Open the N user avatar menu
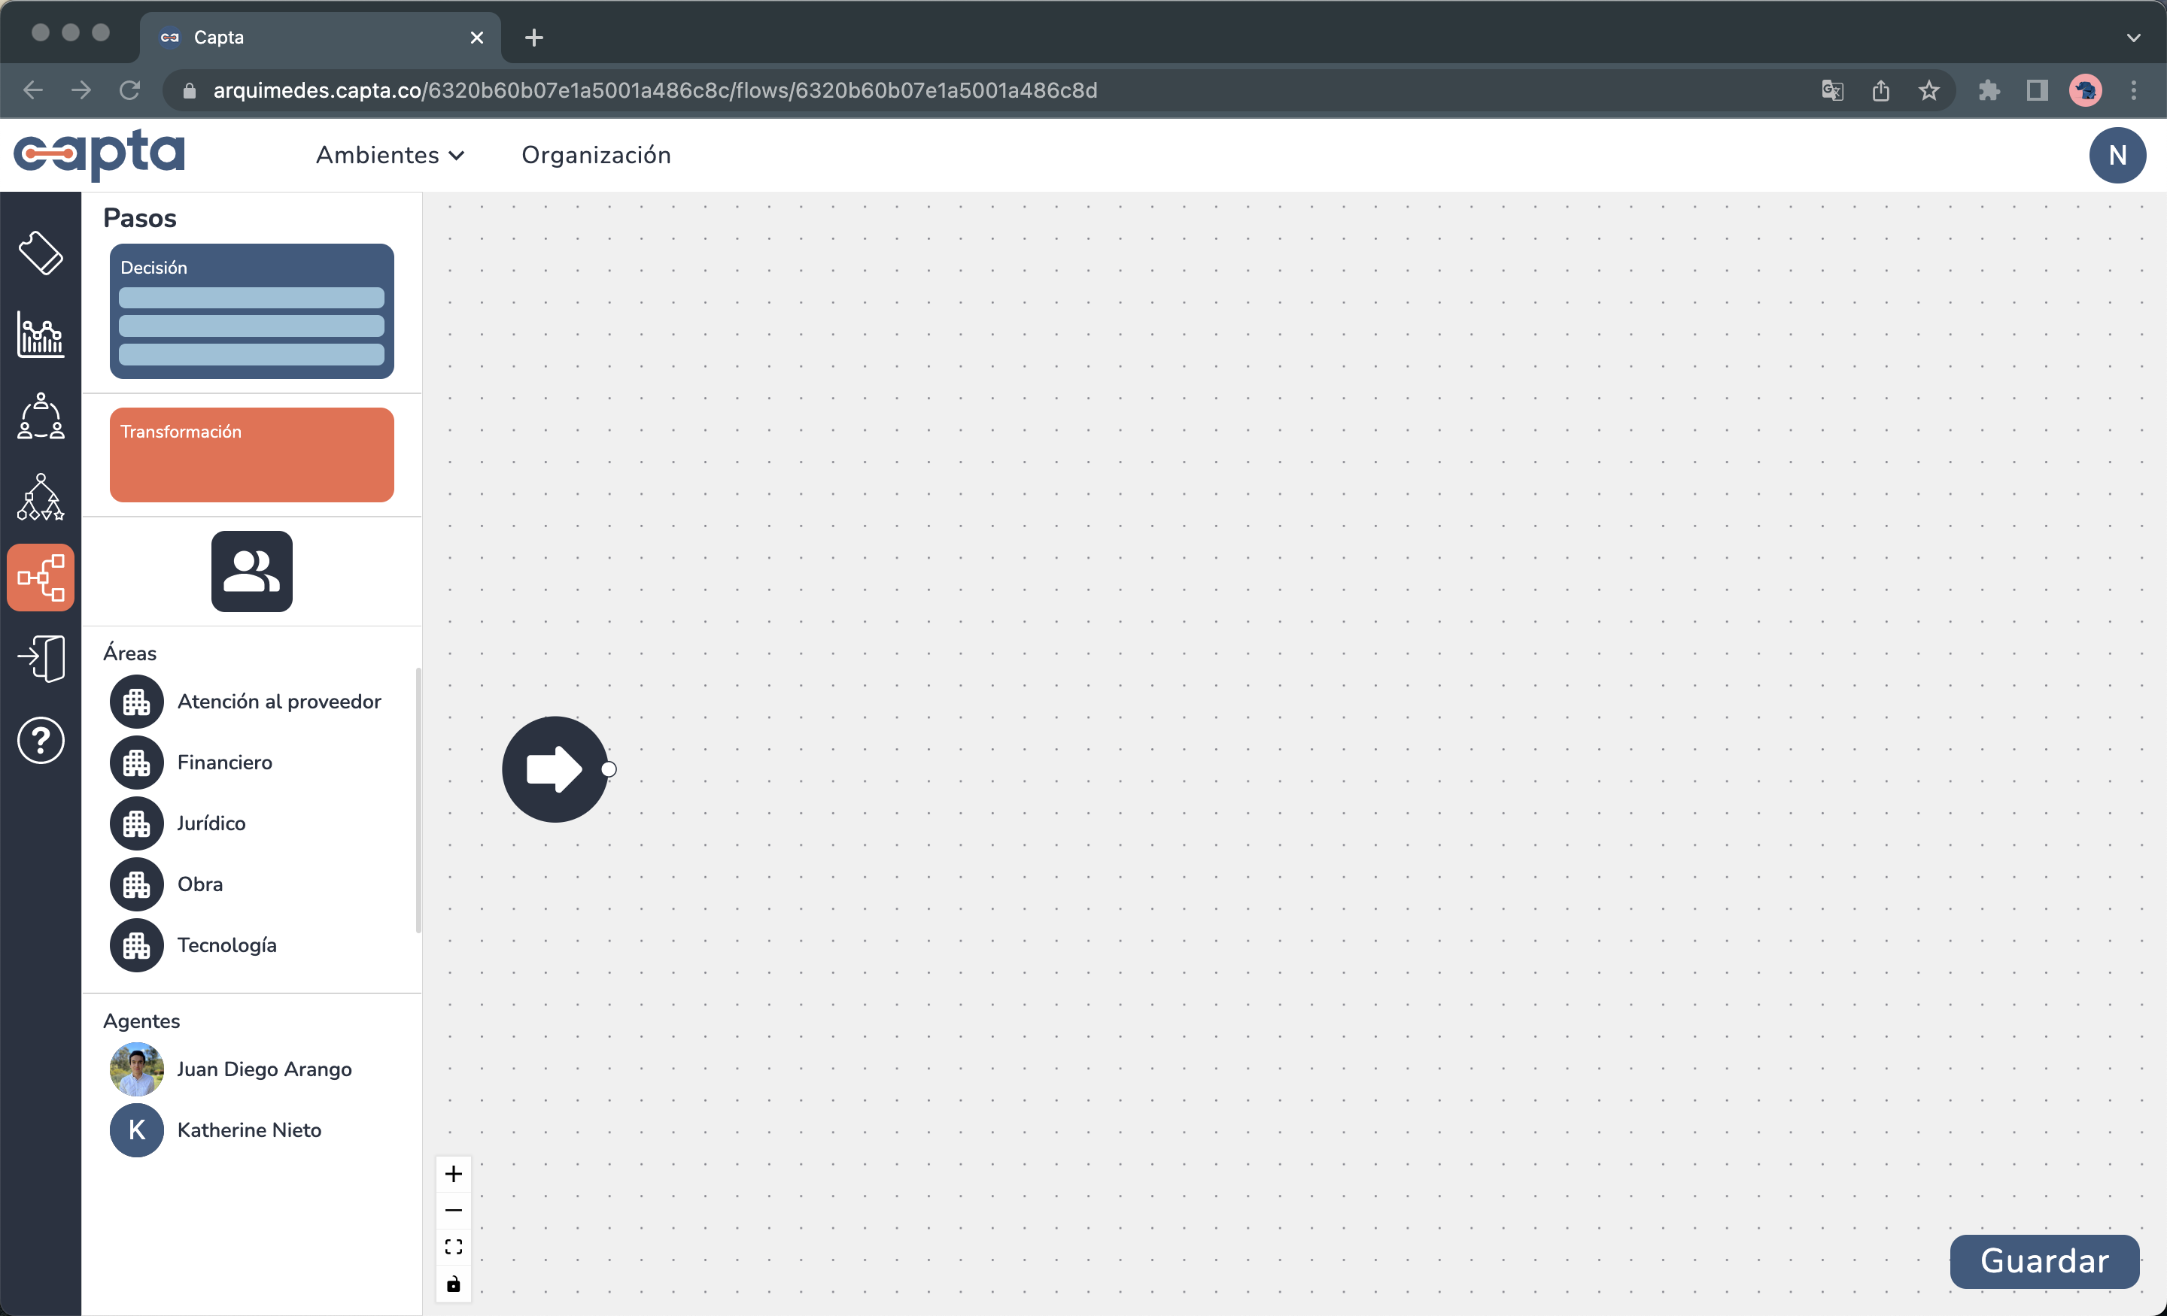Viewport: 2167px width, 1316px height. click(x=2117, y=155)
